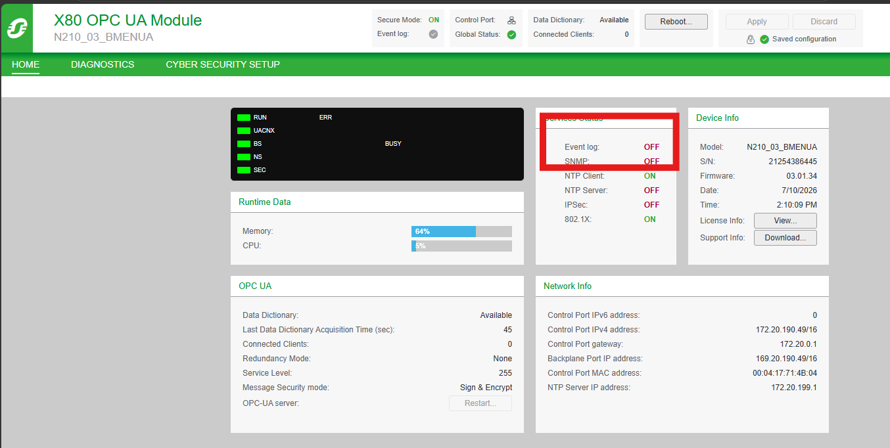Click the Data Dictionary Available value in header
Image resolution: width=890 pixels, height=448 pixels.
click(614, 20)
